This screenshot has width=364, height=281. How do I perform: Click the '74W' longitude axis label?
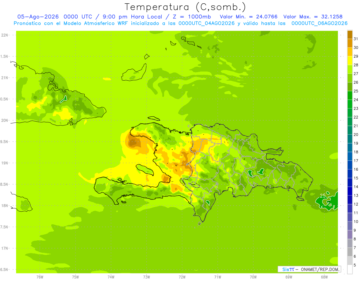tap(111, 277)
